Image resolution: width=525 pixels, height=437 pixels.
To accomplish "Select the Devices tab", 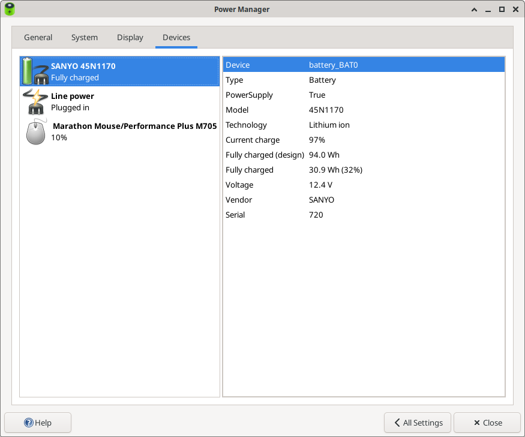I will pos(176,37).
